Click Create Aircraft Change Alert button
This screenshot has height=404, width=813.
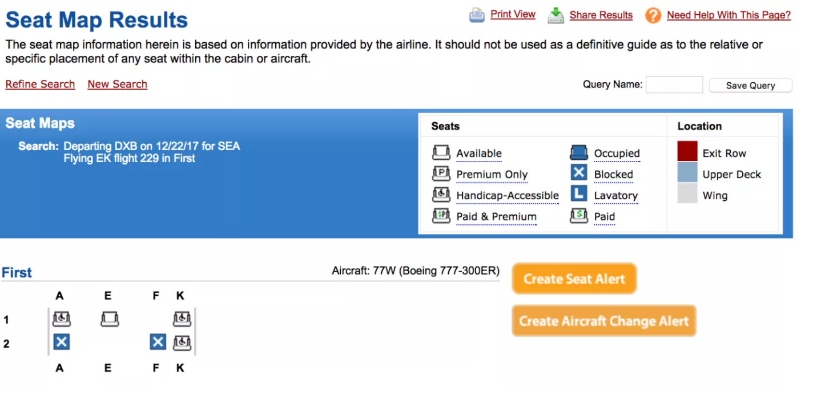tap(603, 321)
